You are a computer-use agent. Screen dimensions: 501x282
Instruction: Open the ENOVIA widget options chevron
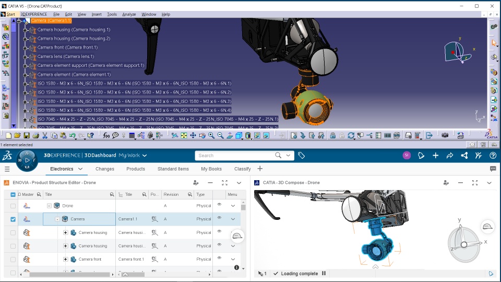point(239,183)
